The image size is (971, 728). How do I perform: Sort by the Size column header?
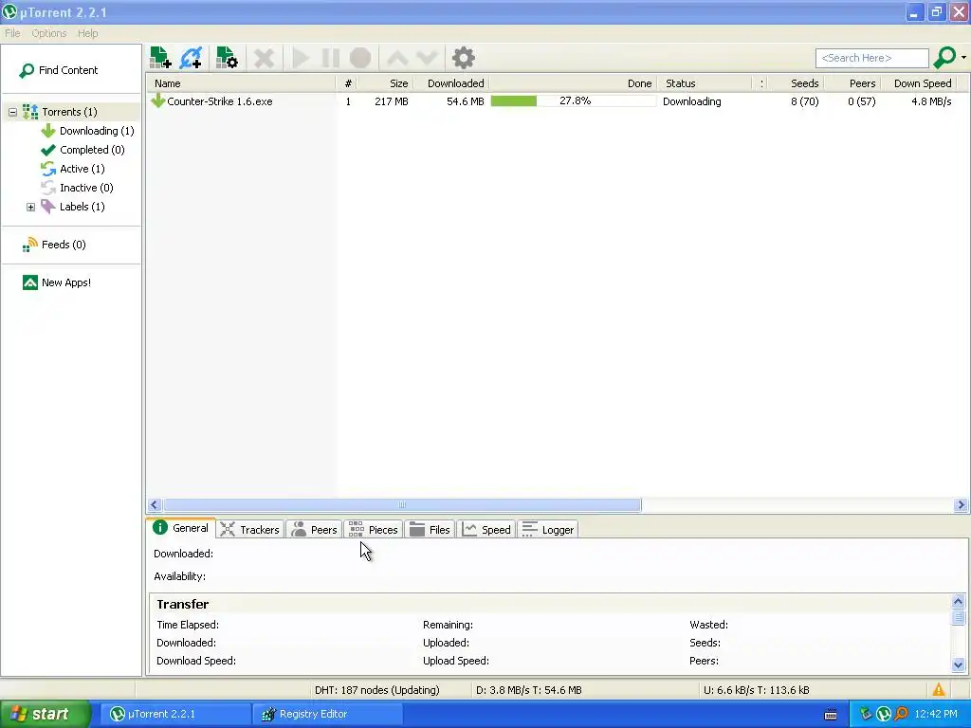[385, 83]
